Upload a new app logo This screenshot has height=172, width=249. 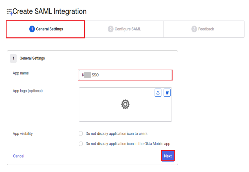tap(158, 93)
